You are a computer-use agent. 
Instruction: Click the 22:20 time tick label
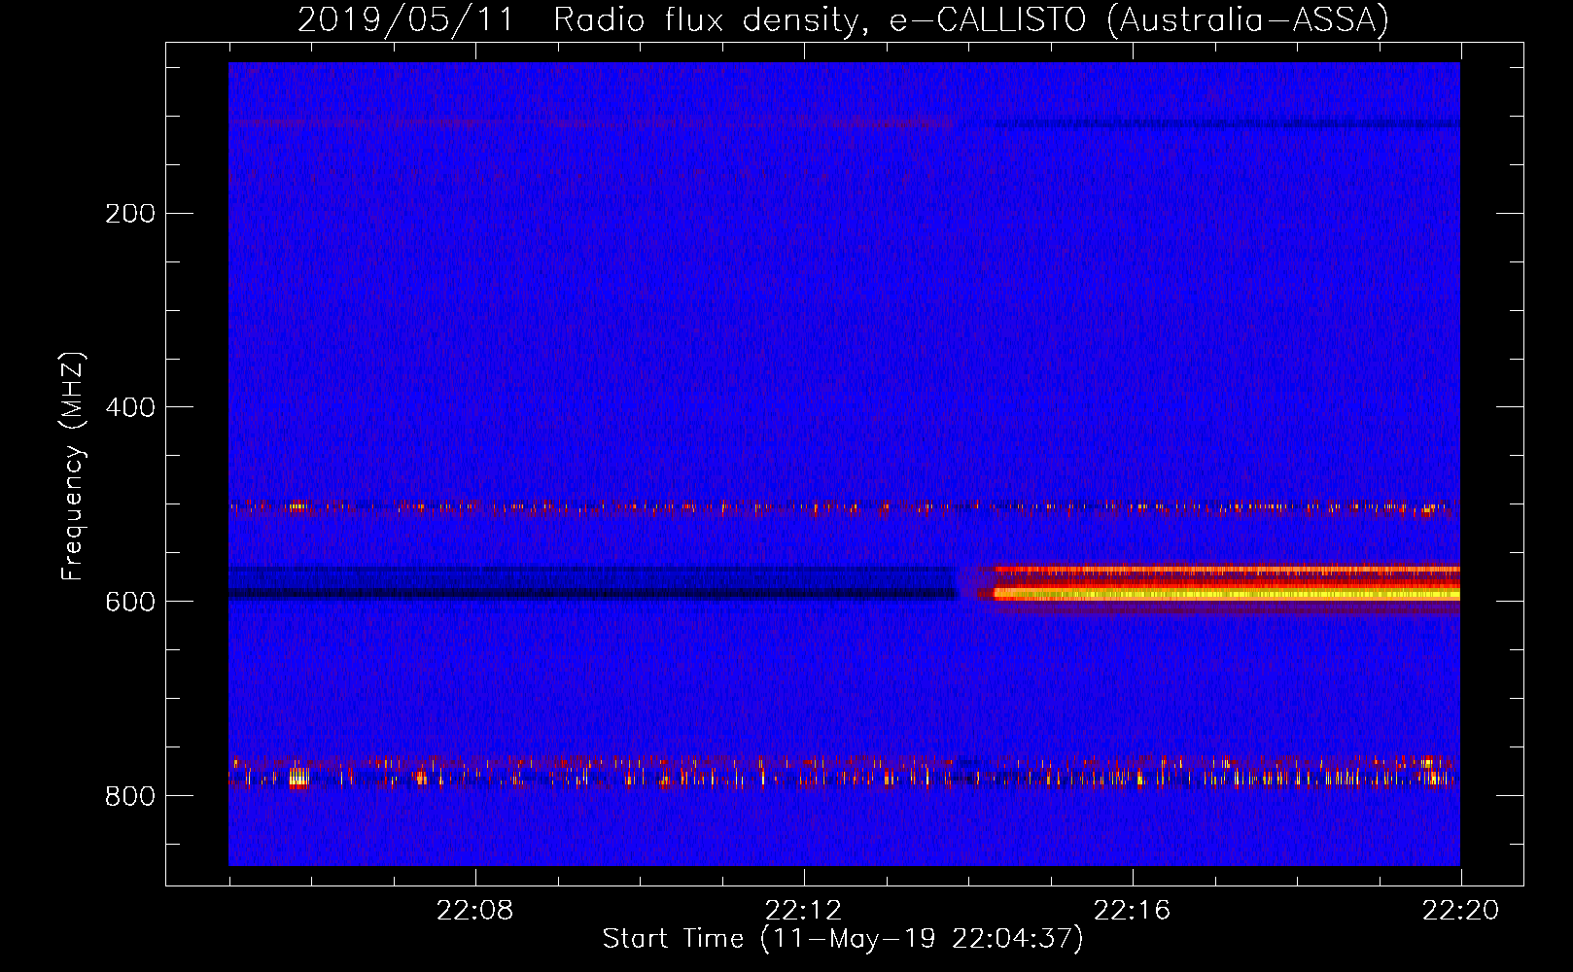(x=1461, y=911)
